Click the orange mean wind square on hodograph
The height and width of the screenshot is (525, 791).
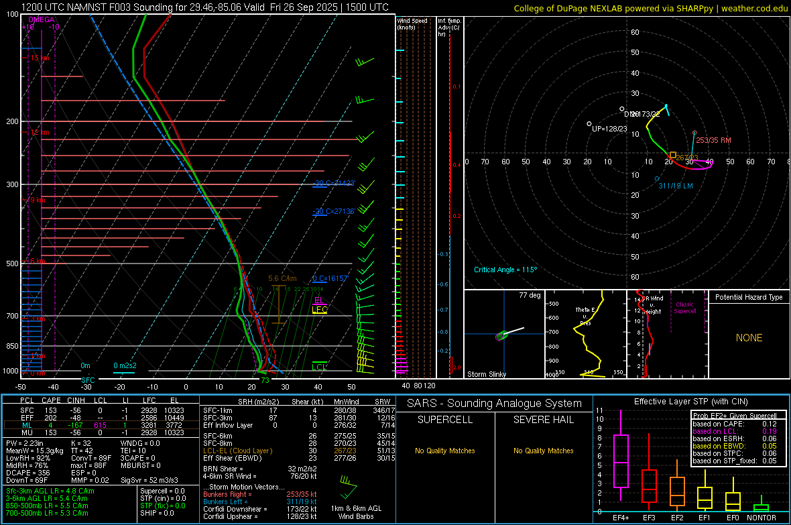coord(672,155)
